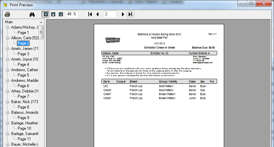Collapse the Andrews, Maddie node
274x147 pixels.
coord(8,81)
